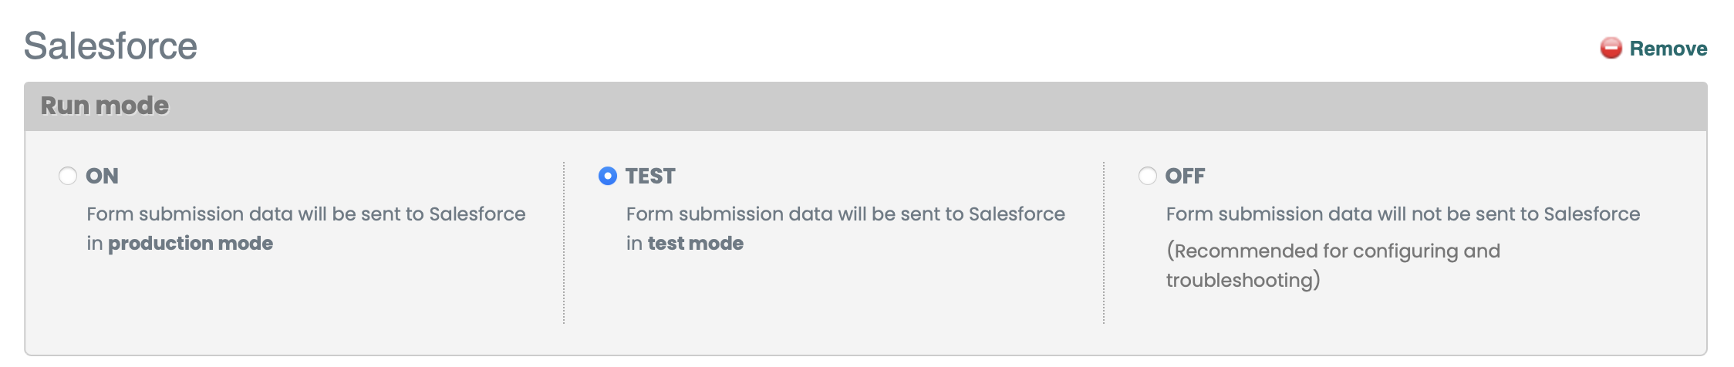Click the Salesforce heading
Image resolution: width=1734 pixels, height=367 pixels.
110,46
